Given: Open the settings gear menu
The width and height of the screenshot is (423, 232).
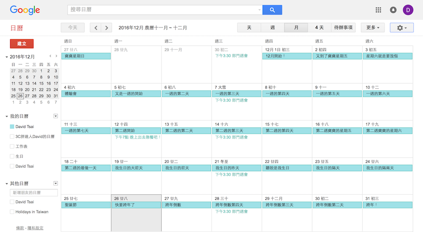Looking at the screenshot, I should point(401,28).
